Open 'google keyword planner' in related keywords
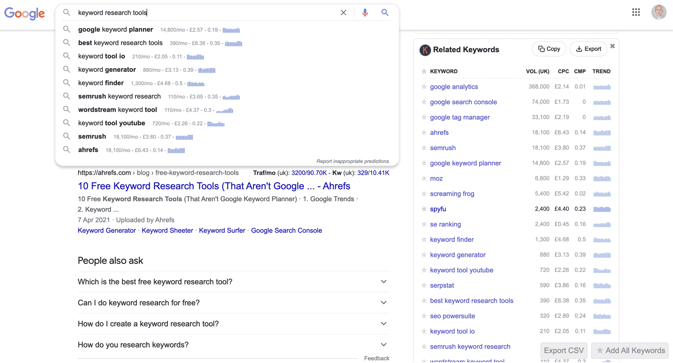 (x=466, y=163)
